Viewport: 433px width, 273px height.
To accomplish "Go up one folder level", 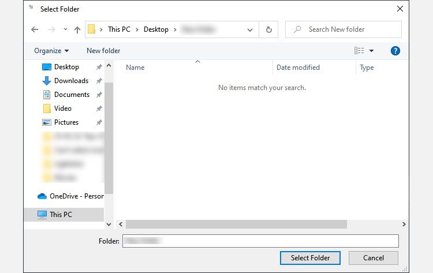I will (x=77, y=29).
